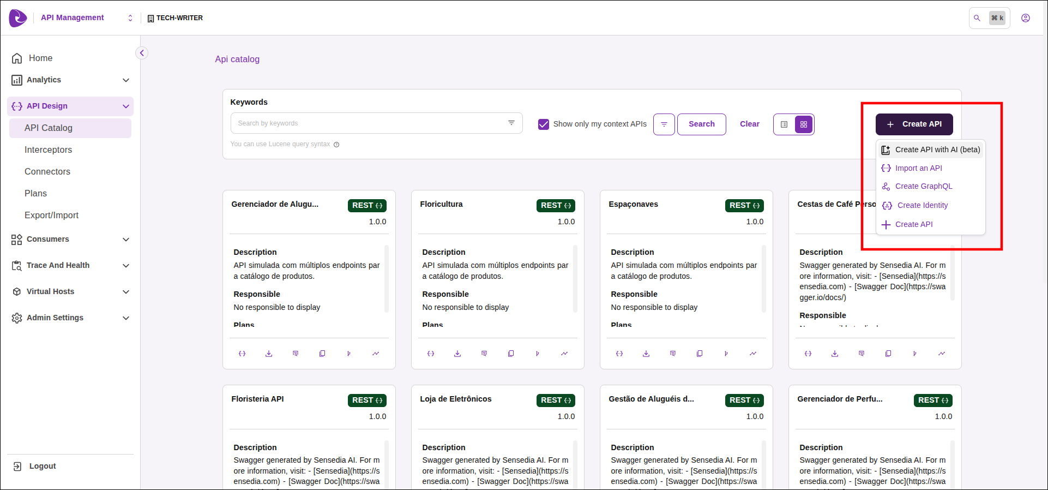Uncheck Show only my context APIs
Image resolution: width=1048 pixels, height=490 pixels.
tap(543, 124)
